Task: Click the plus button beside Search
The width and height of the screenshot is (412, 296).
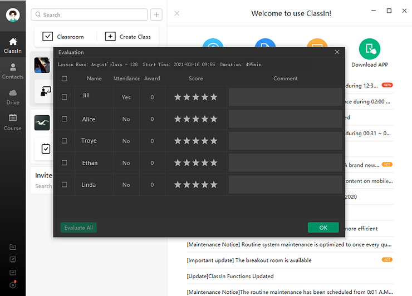Action: 156,15
